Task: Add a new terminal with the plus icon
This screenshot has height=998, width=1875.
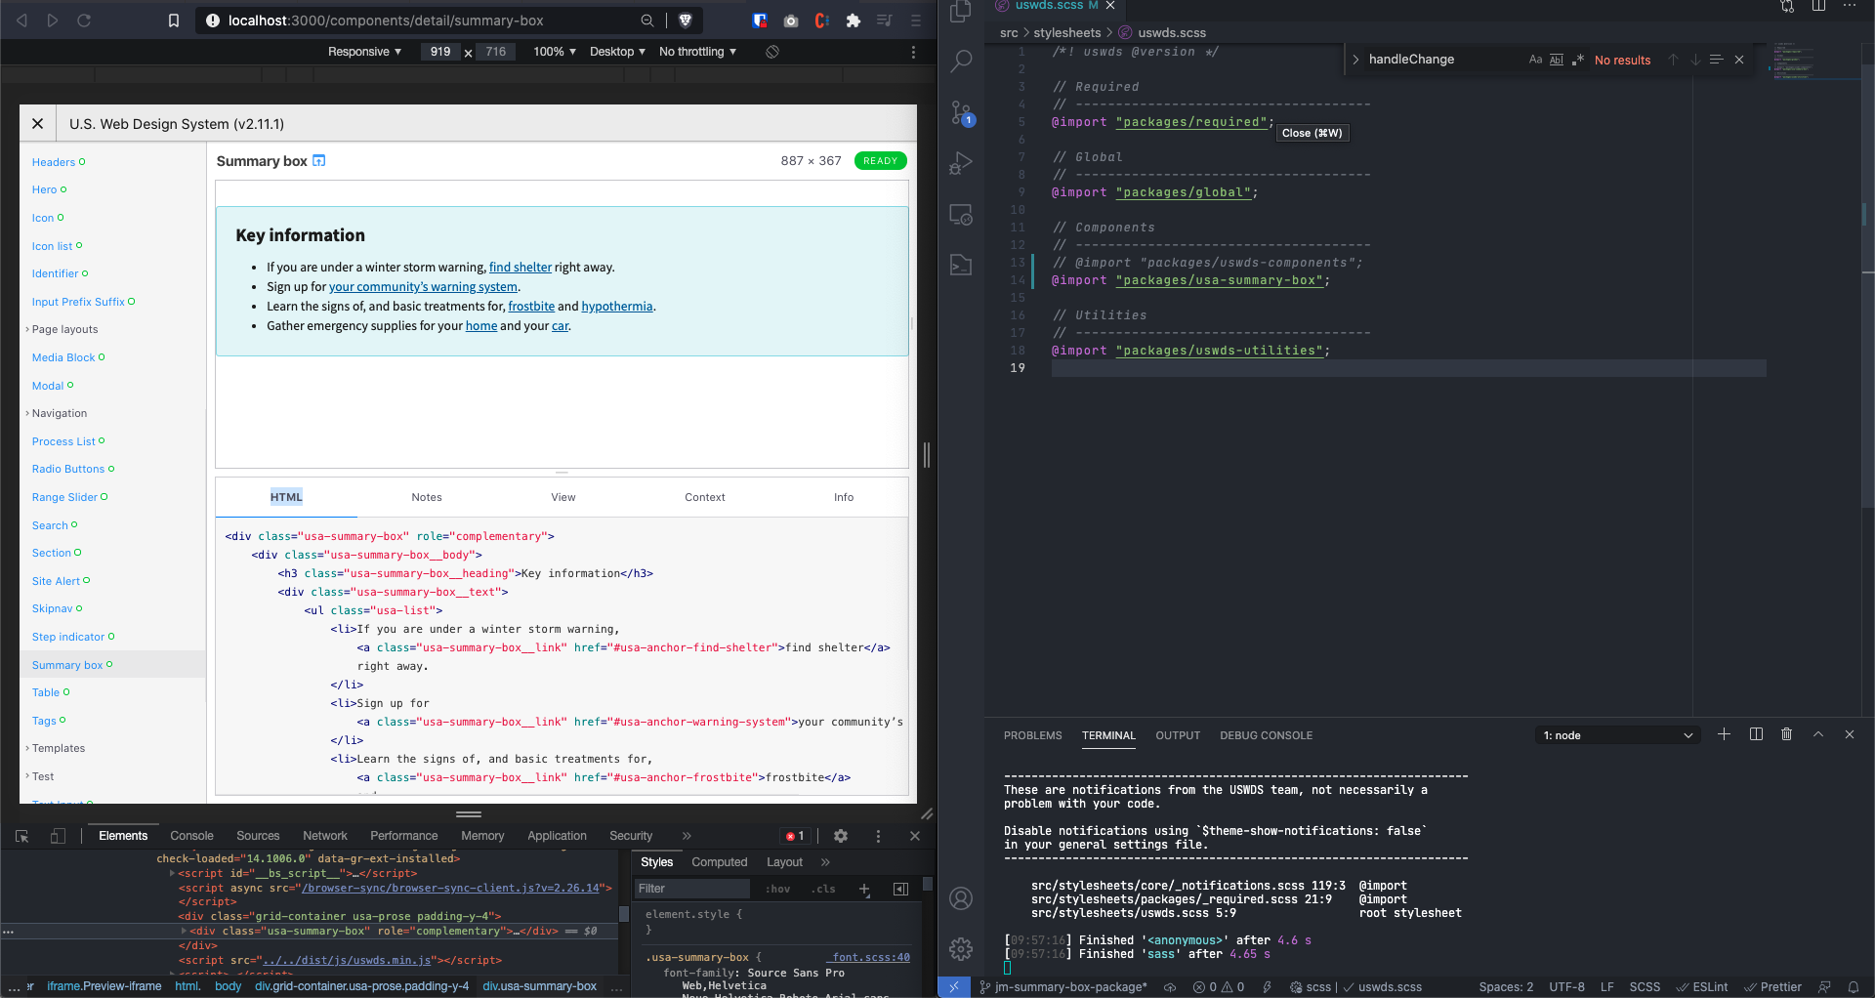Action: [1724, 734]
